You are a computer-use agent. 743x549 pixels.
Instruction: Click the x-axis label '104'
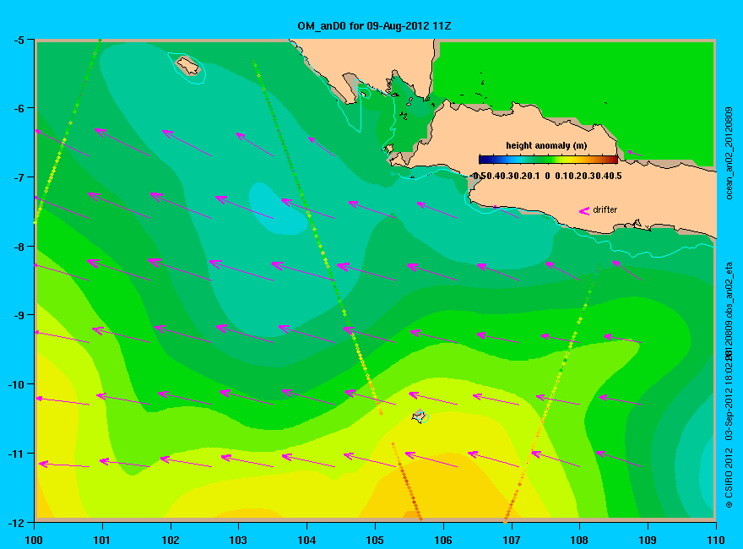(x=306, y=540)
